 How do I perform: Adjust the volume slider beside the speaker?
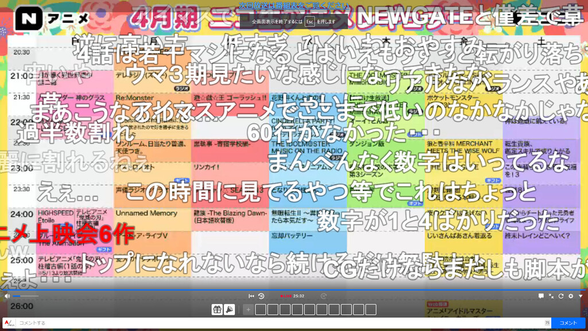point(25,296)
